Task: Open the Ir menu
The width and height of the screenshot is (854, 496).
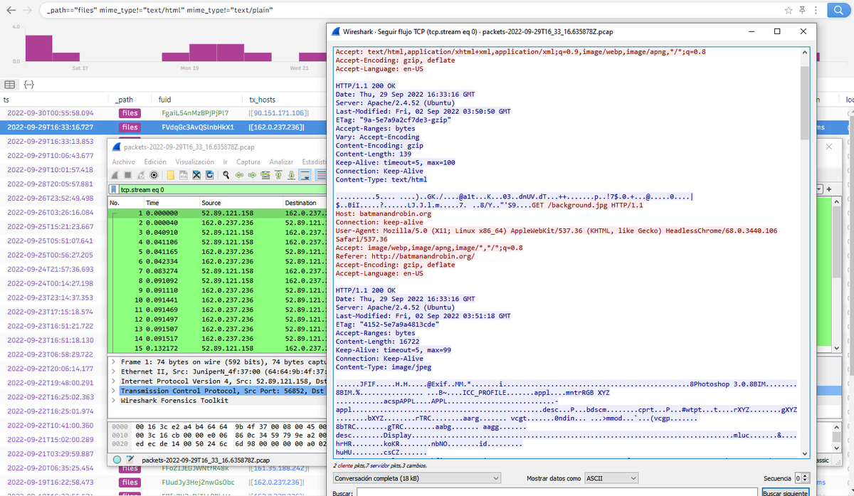Action: [226, 162]
